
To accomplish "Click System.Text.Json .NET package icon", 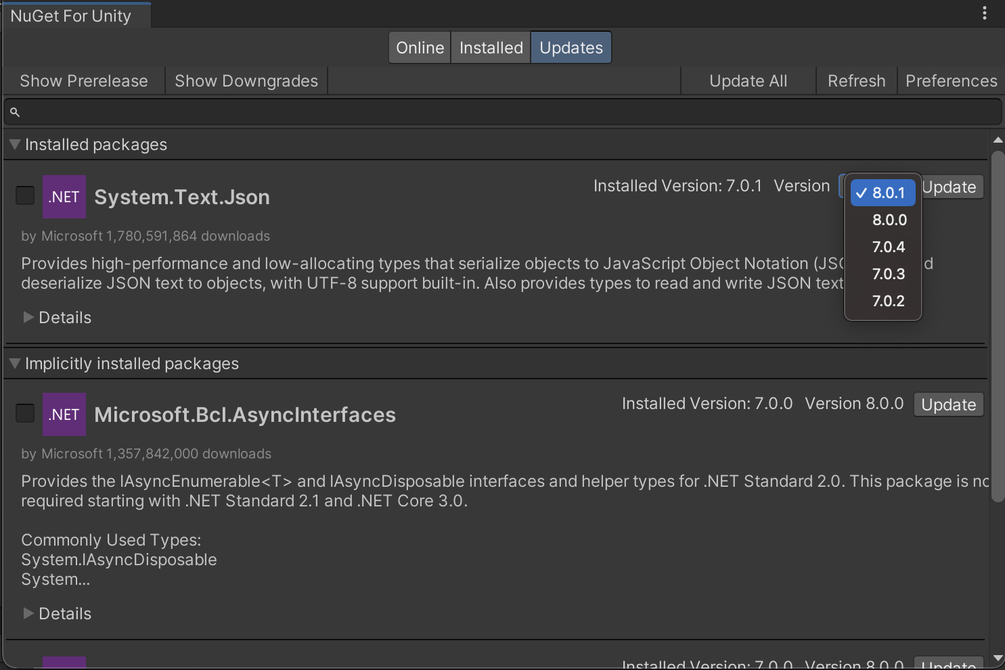I will tap(64, 197).
